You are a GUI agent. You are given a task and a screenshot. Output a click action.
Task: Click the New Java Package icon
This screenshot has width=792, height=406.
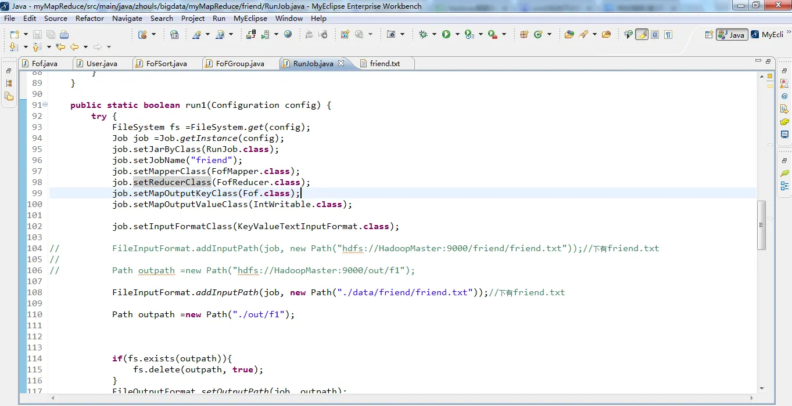click(524, 34)
